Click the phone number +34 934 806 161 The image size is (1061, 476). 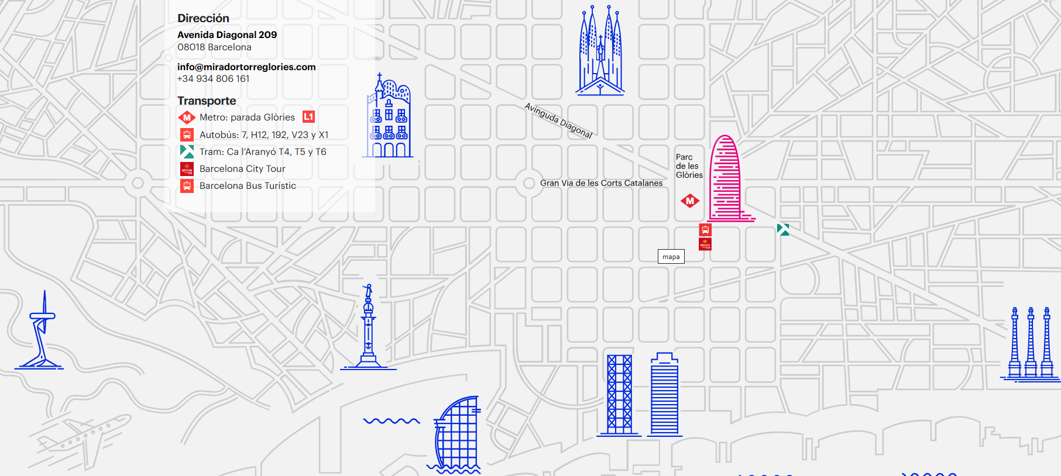[x=214, y=79]
